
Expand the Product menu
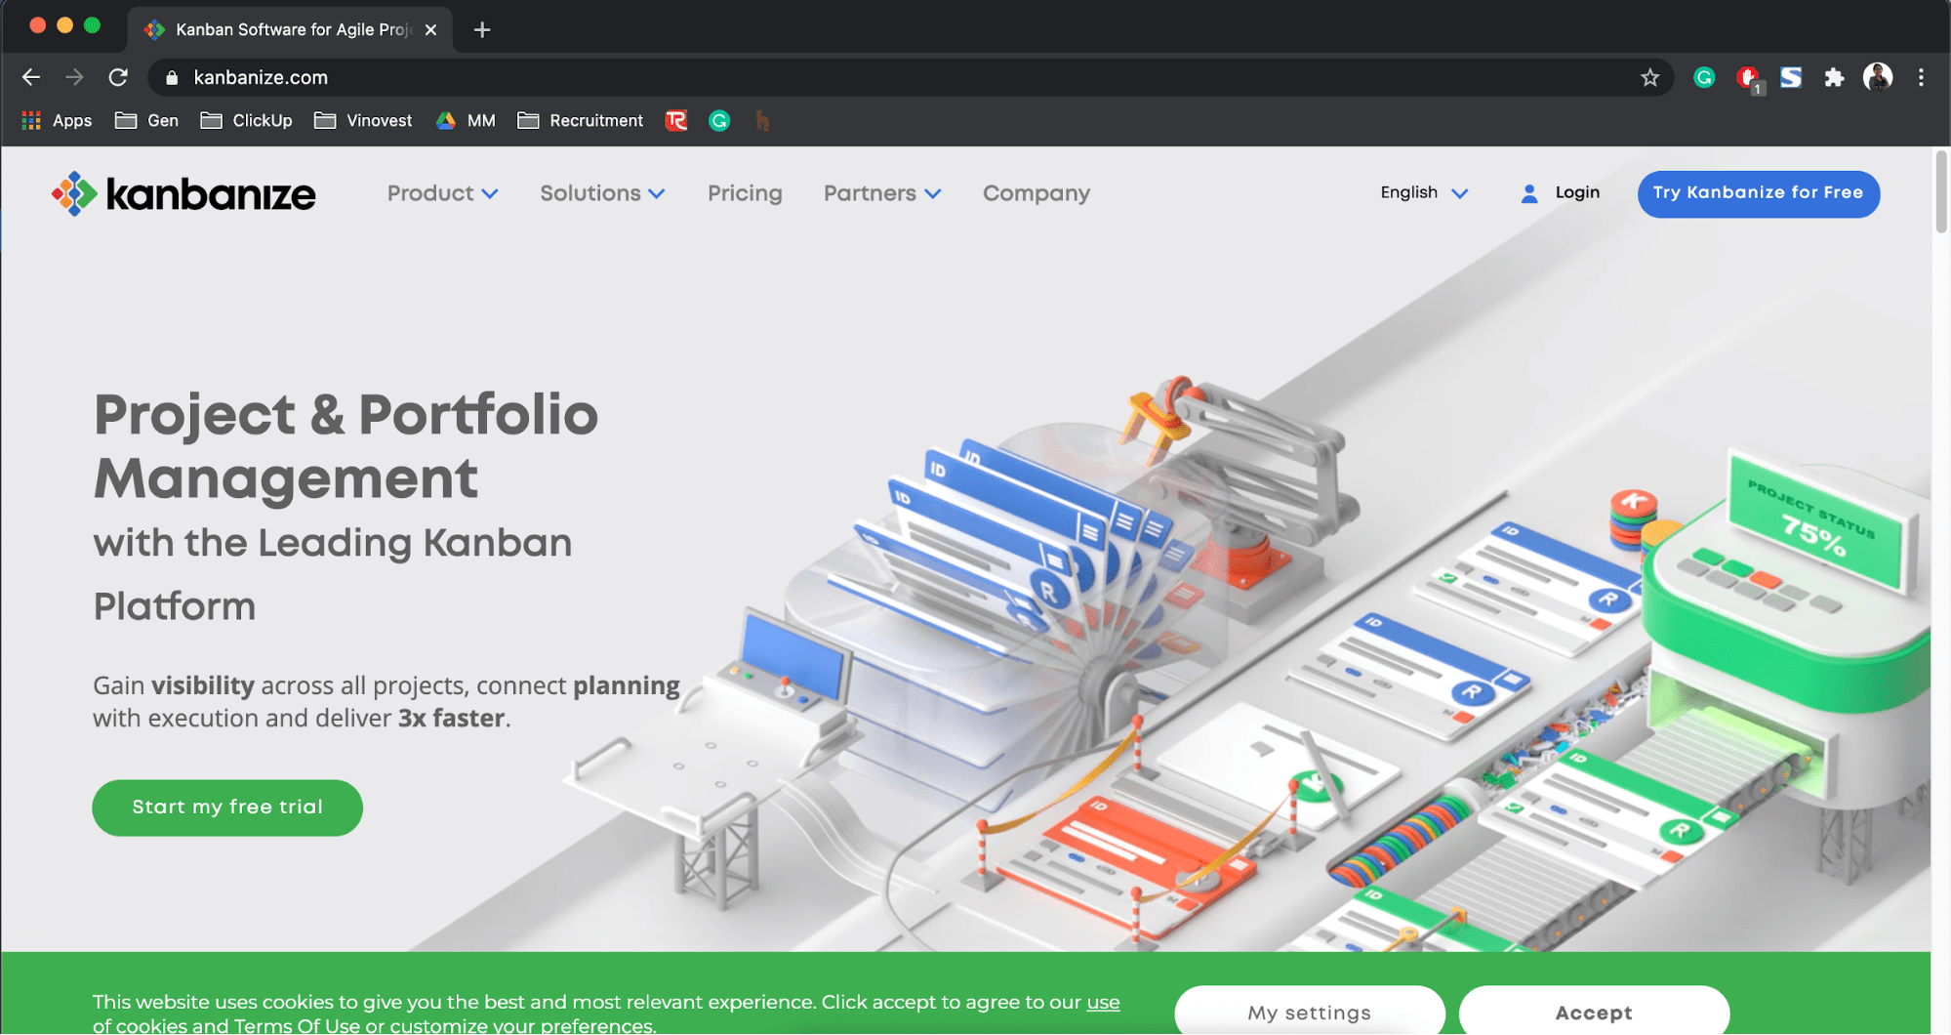click(x=442, y=193)
